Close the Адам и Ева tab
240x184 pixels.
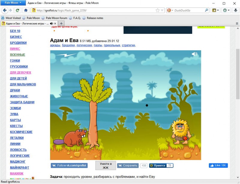[55, 24]
